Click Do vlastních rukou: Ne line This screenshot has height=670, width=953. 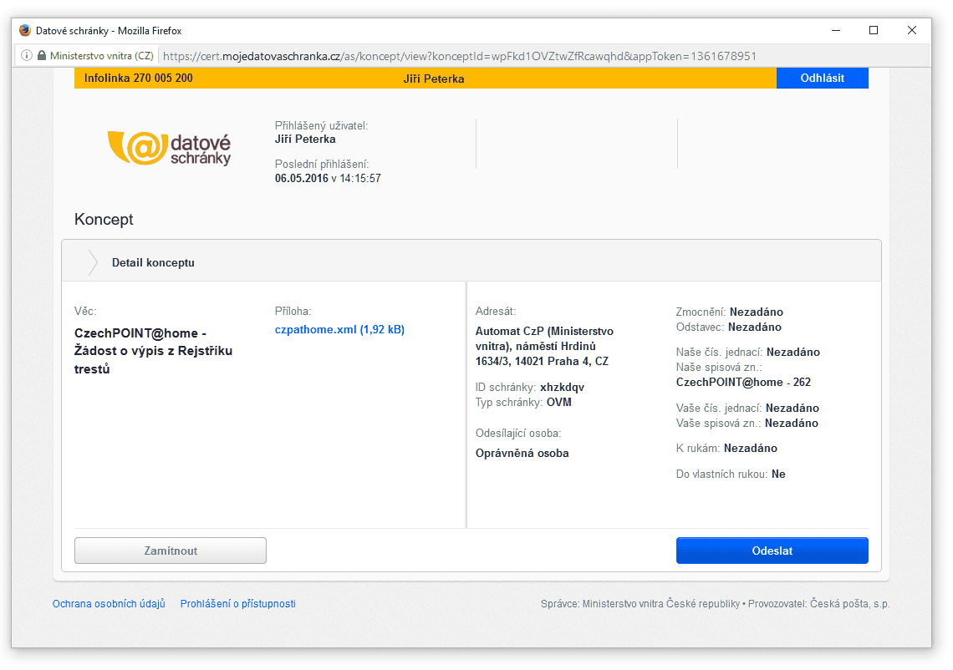731,475
